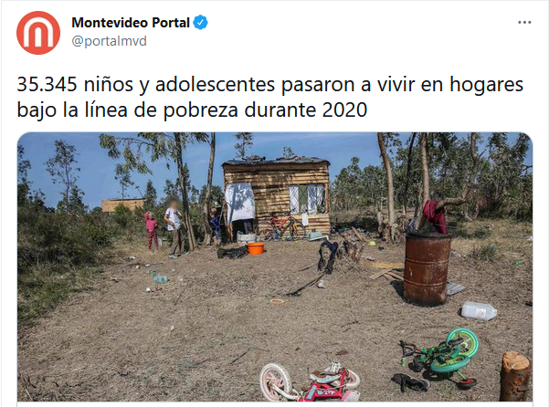
Task: Click the green children's bicycle in the photo
Action: coord(440,357)
